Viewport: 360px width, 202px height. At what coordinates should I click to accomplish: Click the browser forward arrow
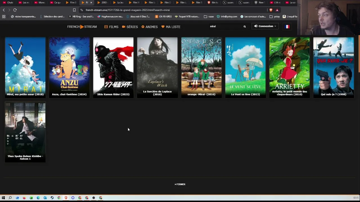click(x=9, y=10)
